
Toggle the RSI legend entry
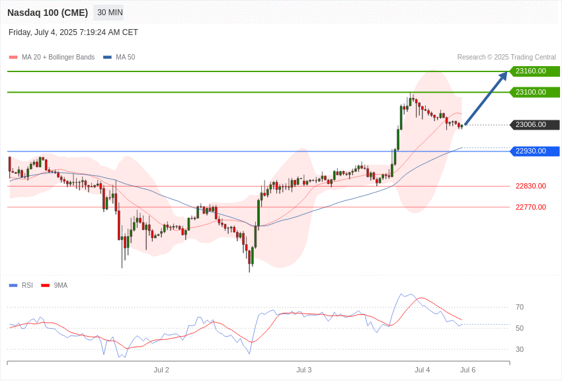27,285
